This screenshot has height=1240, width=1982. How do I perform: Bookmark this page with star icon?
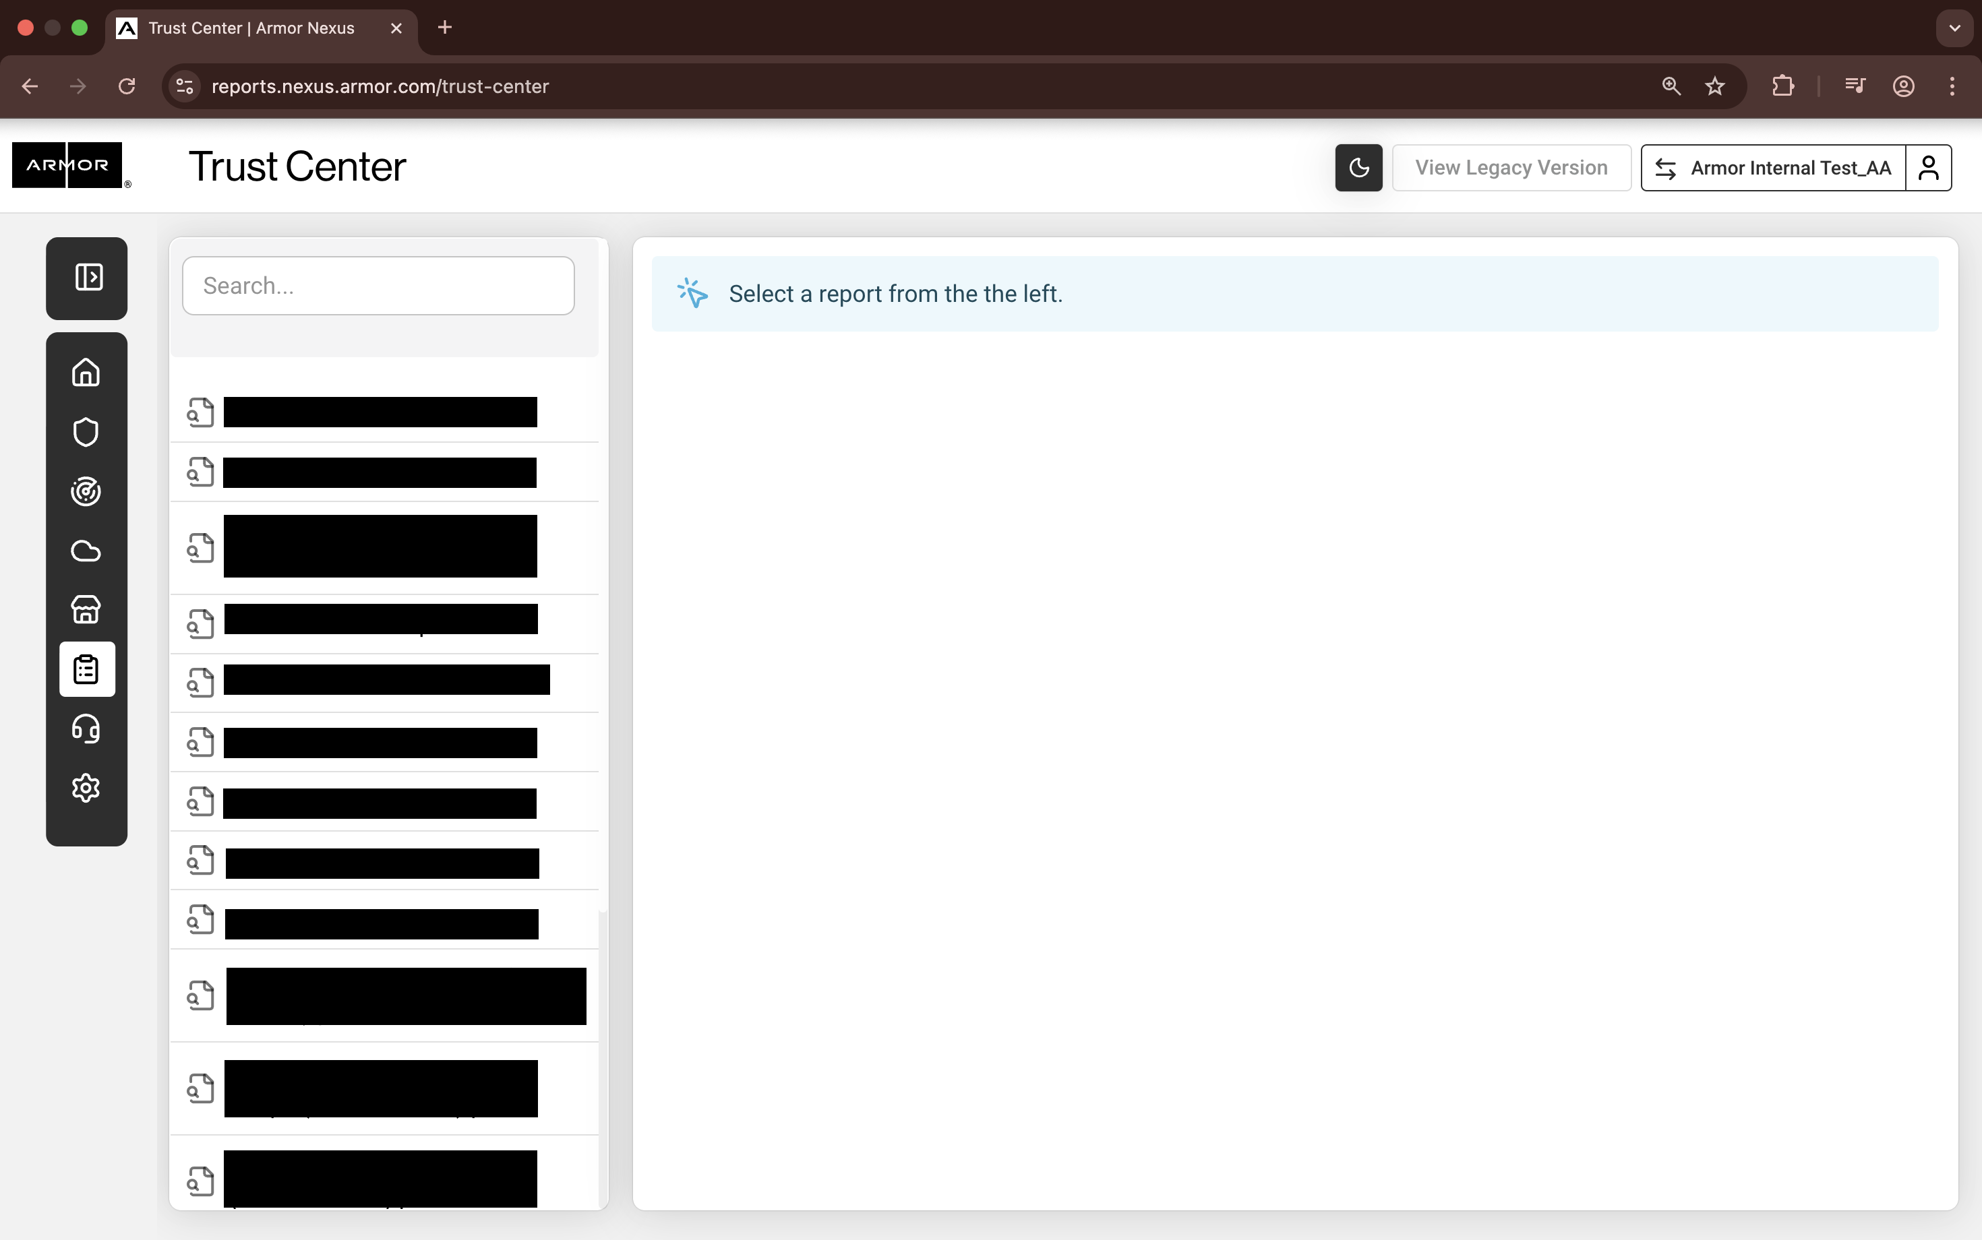[1714, 86]
